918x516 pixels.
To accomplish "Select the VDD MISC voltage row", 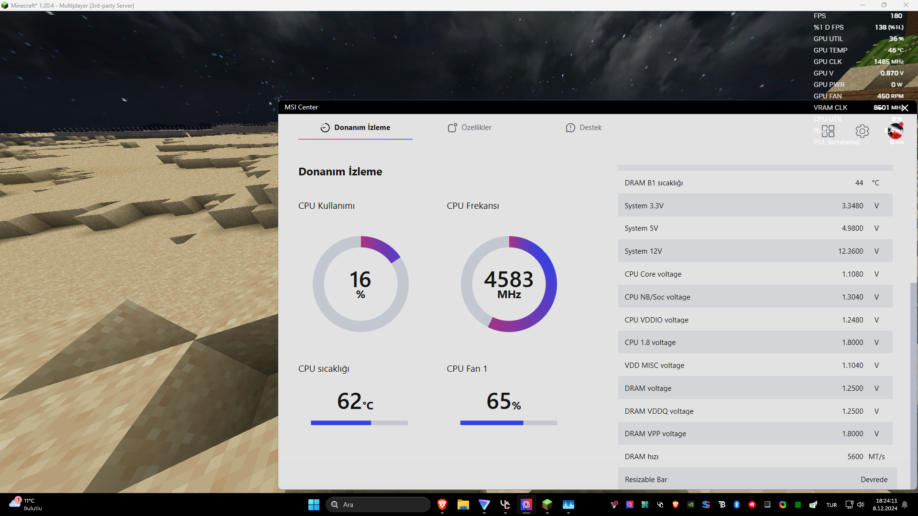I will tap(755, 365).
